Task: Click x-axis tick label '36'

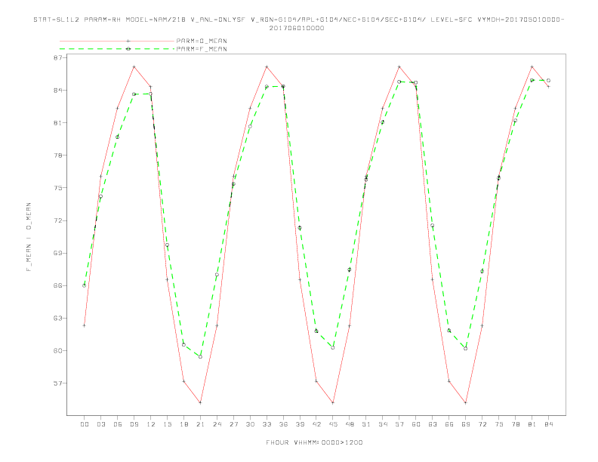Action: pos(283,424)
